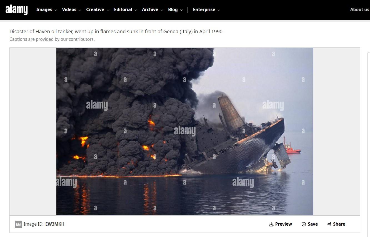
Task: Expand the Images menu chevron
Action: pos(56,10)
